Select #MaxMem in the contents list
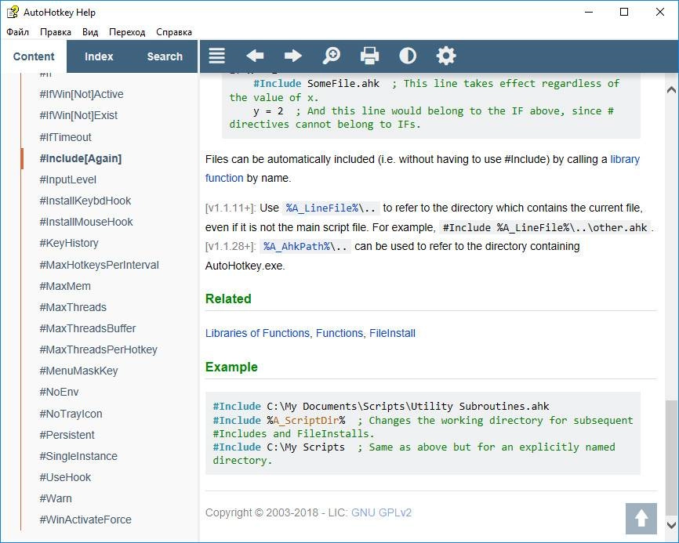Image resolution: width=679 pixels, height=543 pixels. [x=65, y=286]
